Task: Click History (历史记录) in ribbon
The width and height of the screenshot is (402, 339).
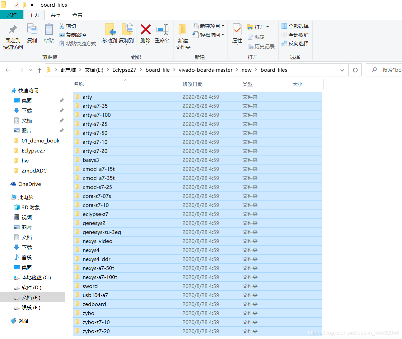Action: [x=261, y=47]
